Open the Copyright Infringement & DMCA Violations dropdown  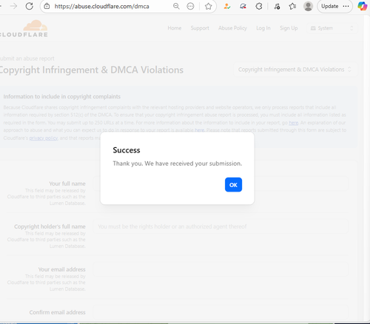click(295, 70)
